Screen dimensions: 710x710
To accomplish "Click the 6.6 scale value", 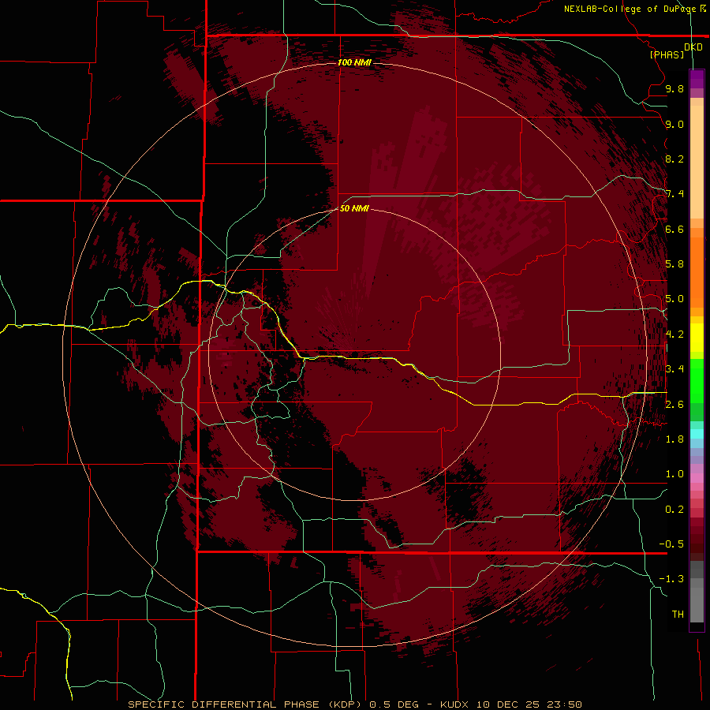I will click(x=674, y=229).
